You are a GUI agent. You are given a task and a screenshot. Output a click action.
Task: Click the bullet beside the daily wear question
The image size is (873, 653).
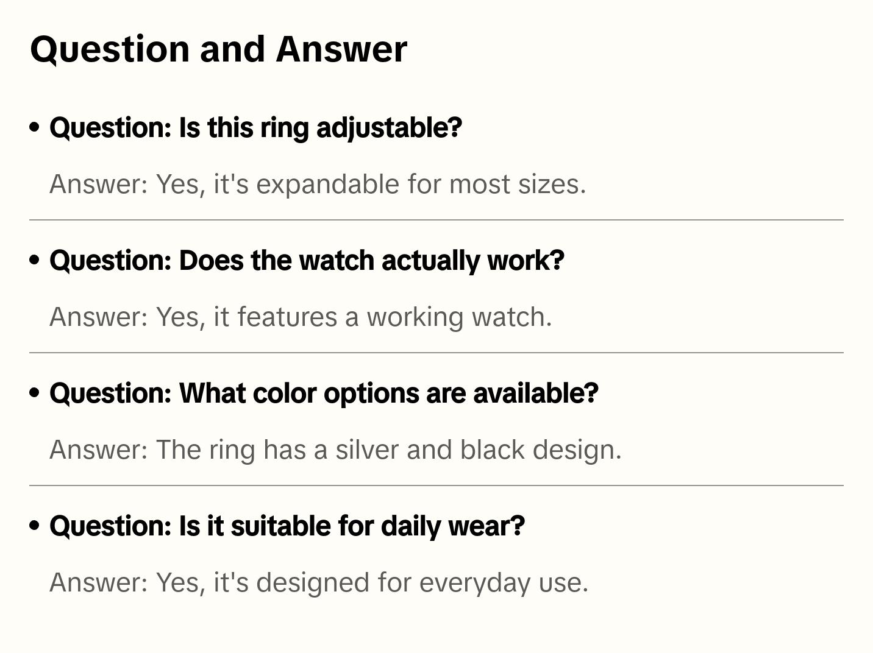click(x=35, y=526)
